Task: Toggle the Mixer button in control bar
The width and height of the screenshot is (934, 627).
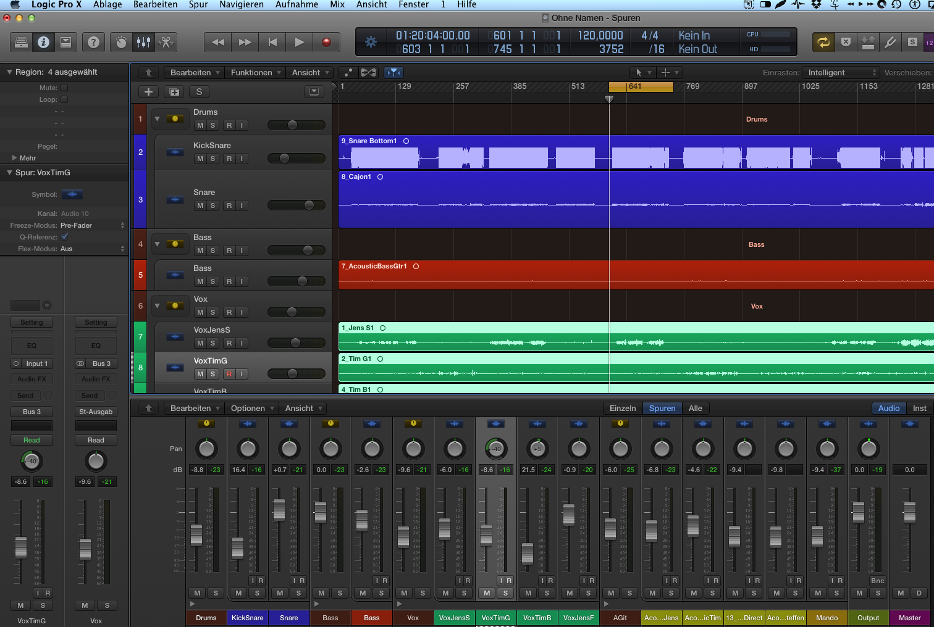Action: click(x=143, y=42)
